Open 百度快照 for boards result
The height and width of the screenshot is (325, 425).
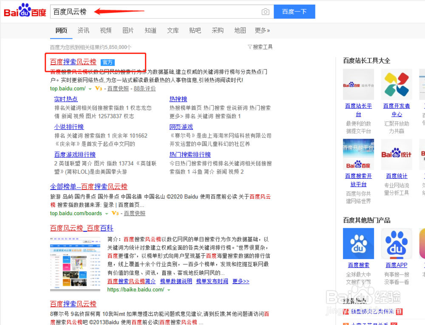pos(135,213)
